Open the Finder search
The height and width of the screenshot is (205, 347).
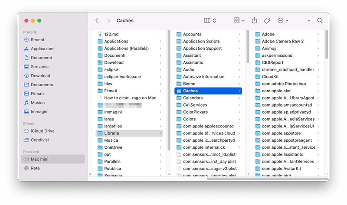coord(320,20)
